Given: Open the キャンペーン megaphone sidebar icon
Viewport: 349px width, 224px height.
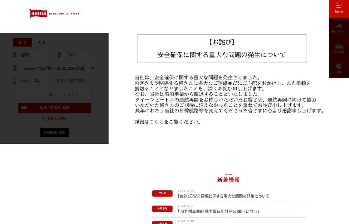Looking at the screenshot, I should coord(339,28).
